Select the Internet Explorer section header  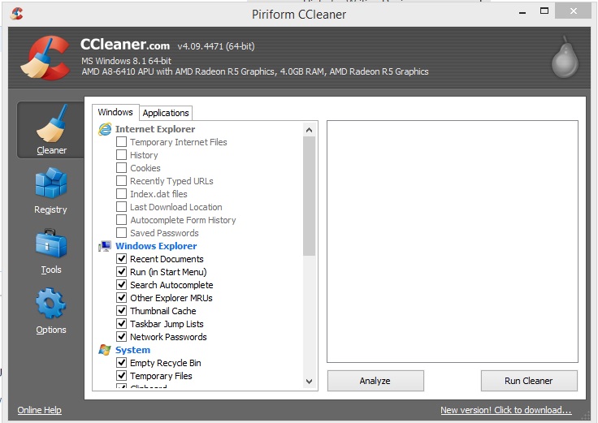coord(155,129)
